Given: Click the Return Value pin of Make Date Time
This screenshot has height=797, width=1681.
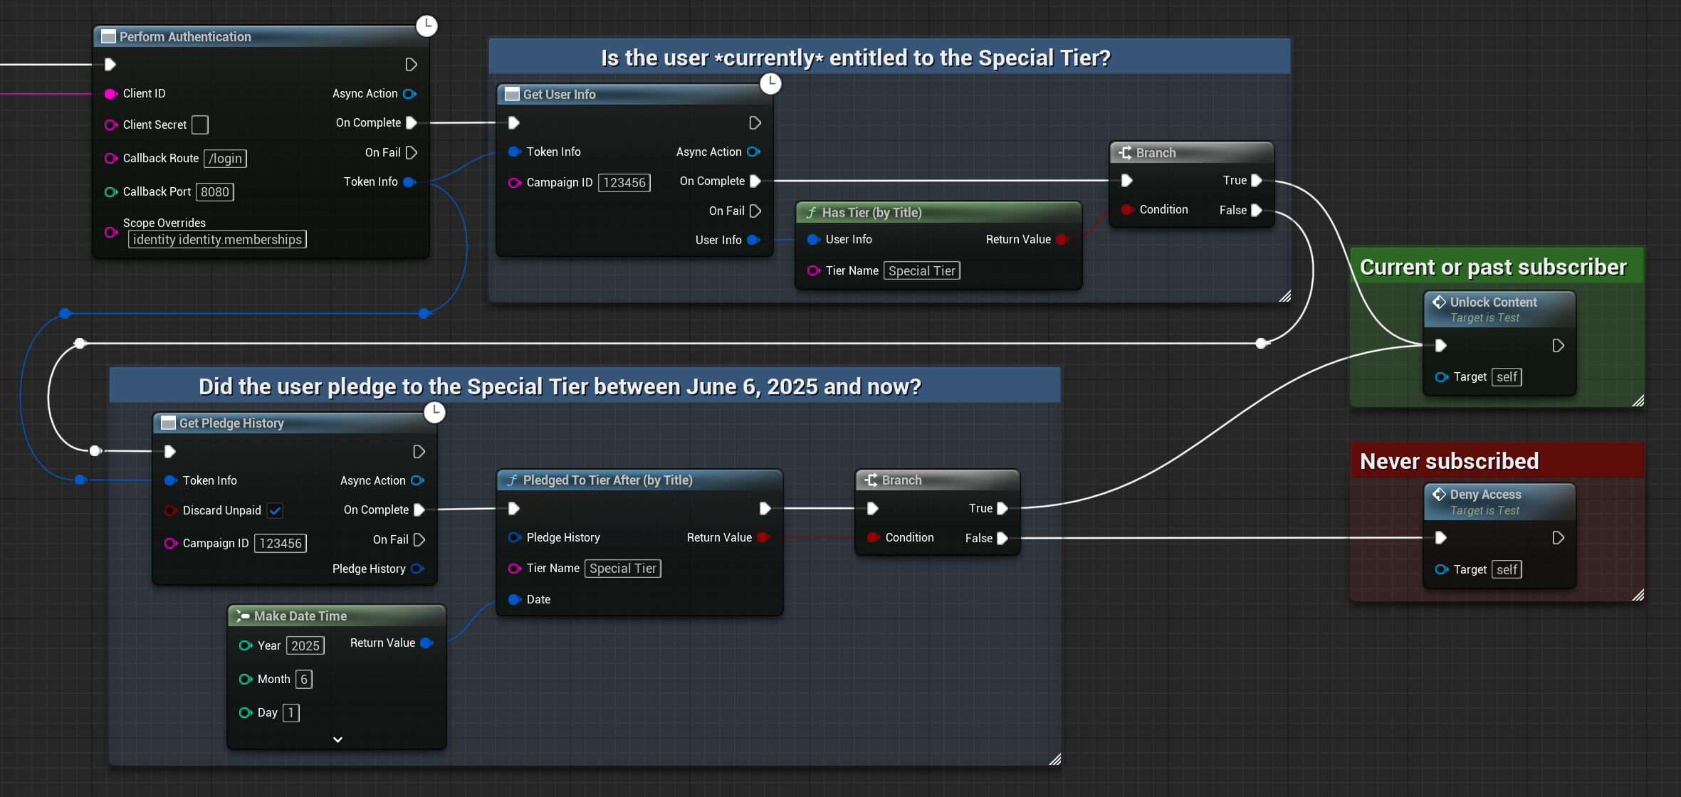Looking at the screenshot, I should coord(426,643).
